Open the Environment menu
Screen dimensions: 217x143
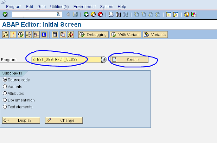(84, 7)
